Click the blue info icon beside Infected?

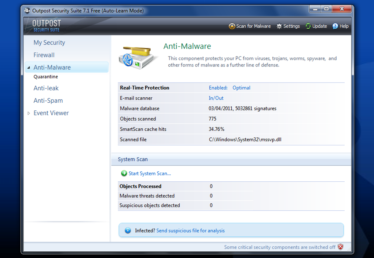[x=128, y=230]
